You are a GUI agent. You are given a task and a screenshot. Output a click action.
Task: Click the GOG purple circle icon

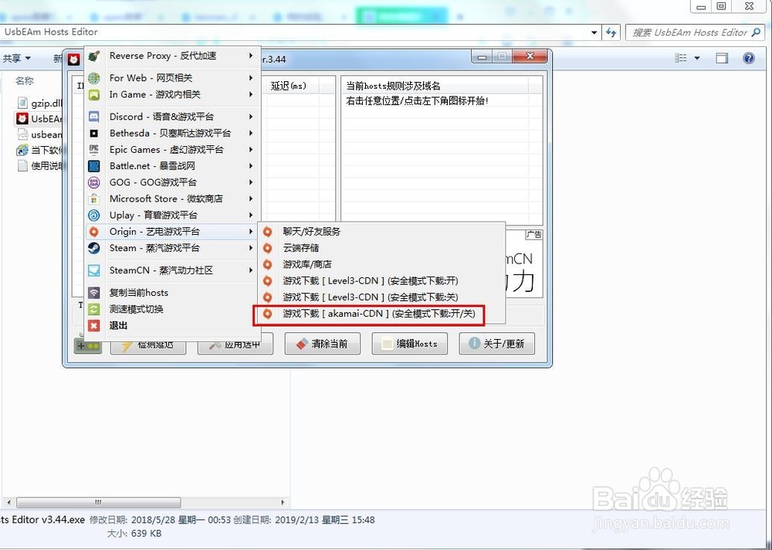[x=93, y=182]
